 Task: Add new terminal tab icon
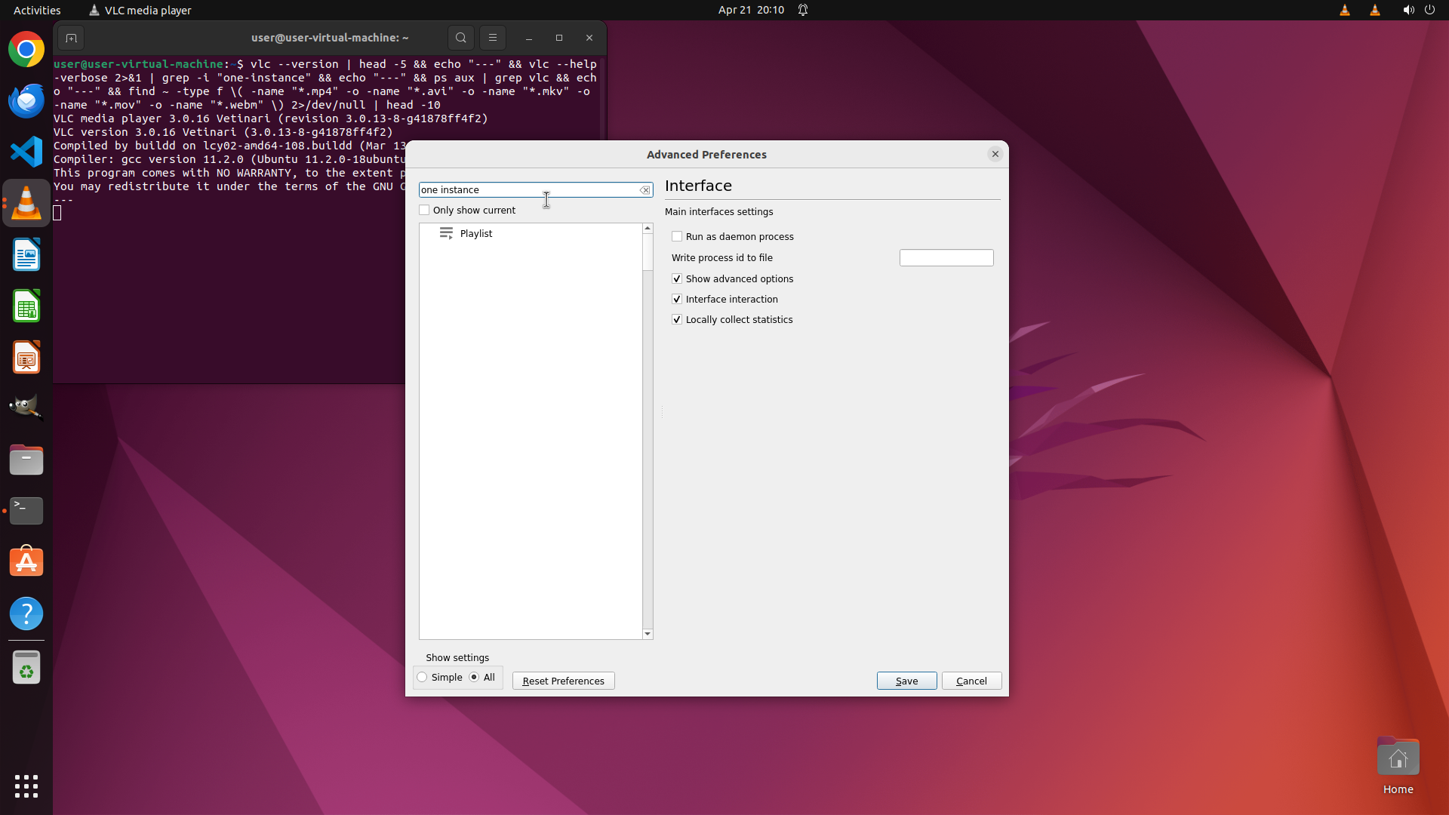[x=71, y=38]
